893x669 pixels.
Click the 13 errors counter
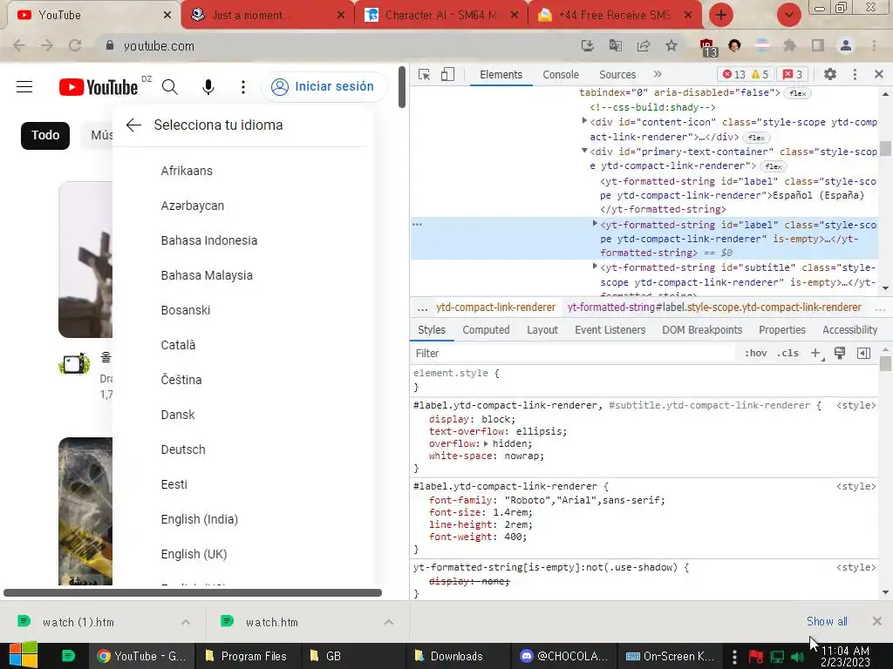coord(733,75)
